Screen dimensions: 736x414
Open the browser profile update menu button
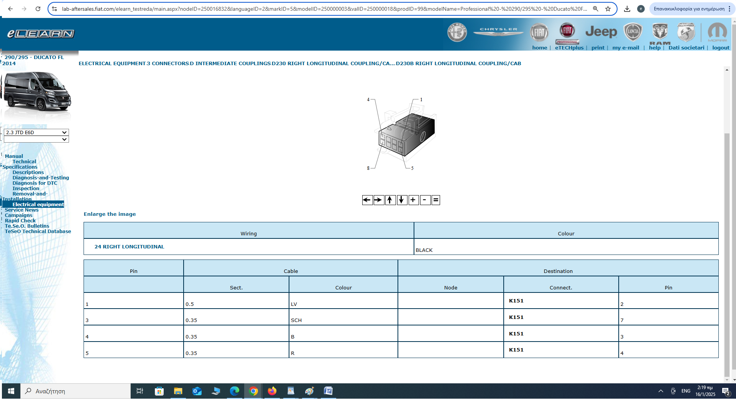point(692,9)
